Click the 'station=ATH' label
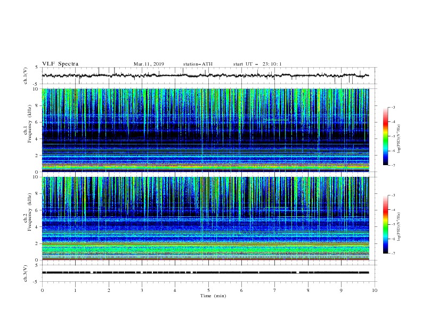 tap(198, 64)
